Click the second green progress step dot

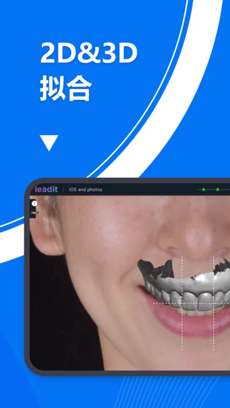click(218, 189)
